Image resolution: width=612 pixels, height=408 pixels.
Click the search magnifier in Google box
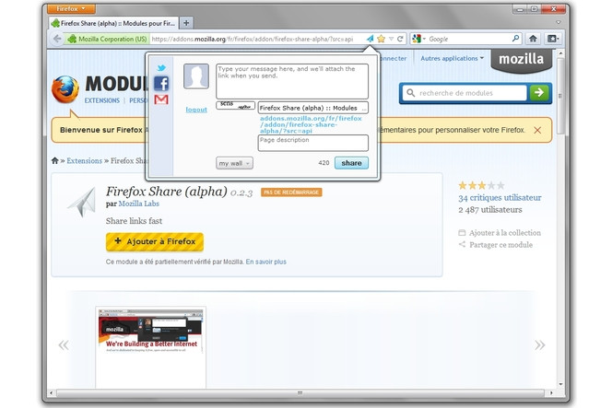515,39
